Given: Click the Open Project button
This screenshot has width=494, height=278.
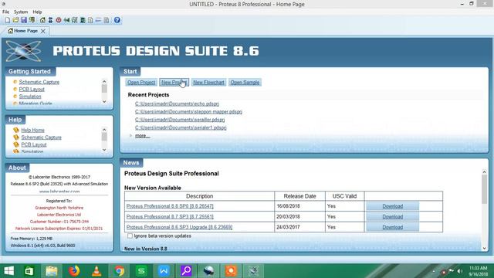Looking at the screenshot, I should coord(141,83).
